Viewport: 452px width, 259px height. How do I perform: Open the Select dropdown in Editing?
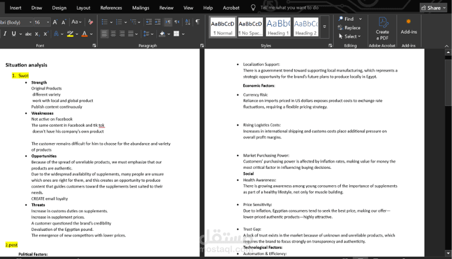pos(350,37)
